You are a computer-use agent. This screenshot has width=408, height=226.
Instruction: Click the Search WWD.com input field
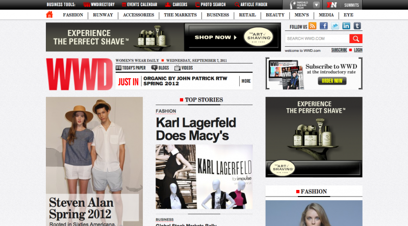(317, 39)
